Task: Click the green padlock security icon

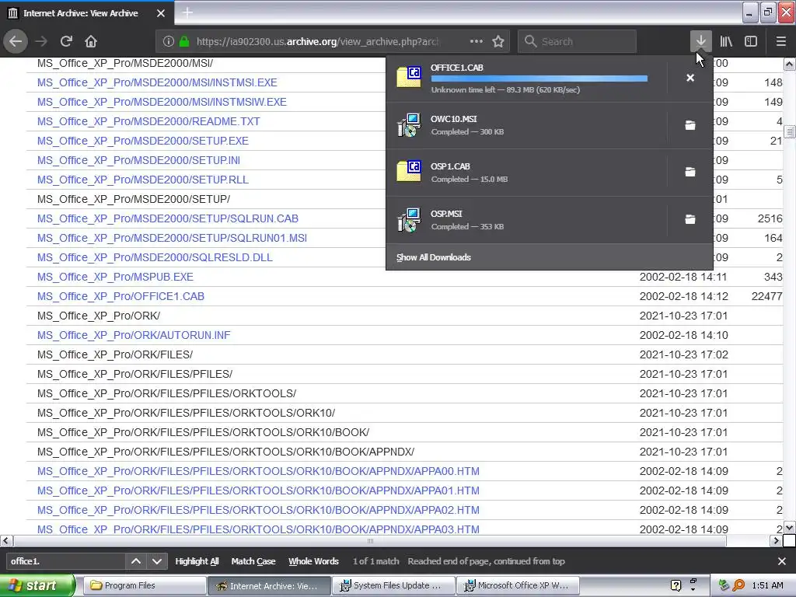Action: tap(184, 42)
